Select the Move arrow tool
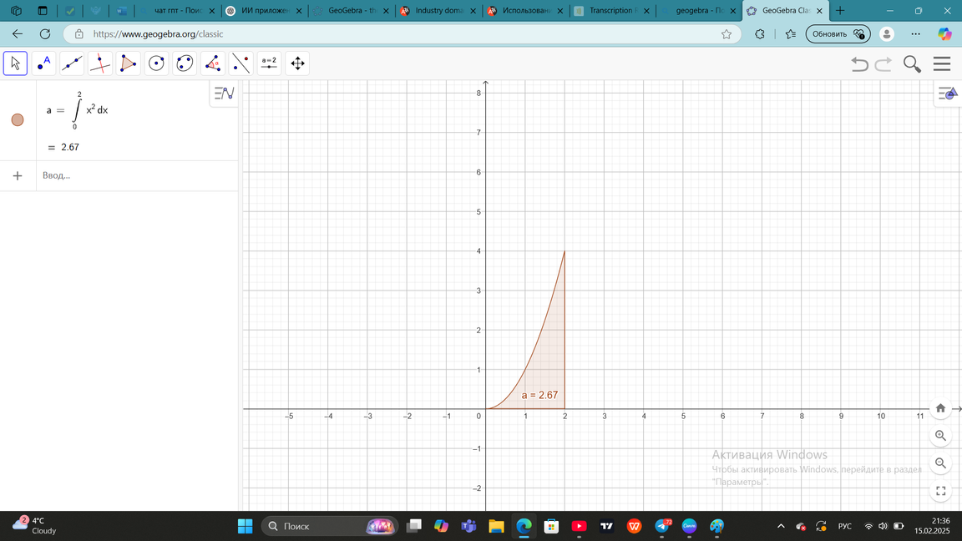962x541 pixels. (x=16, y=63)
